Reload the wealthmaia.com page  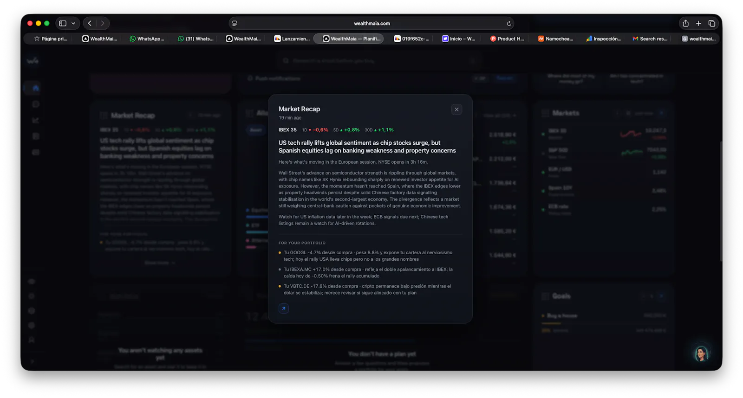click(509, 23)
